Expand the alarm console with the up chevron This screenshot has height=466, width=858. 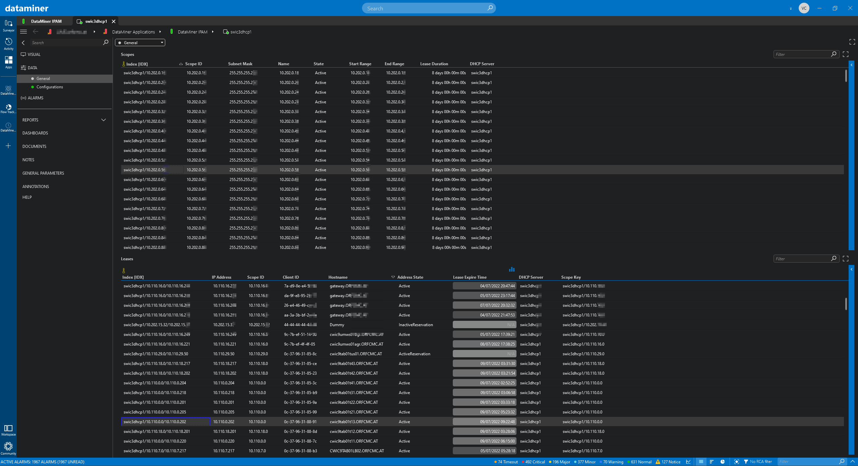853,462
